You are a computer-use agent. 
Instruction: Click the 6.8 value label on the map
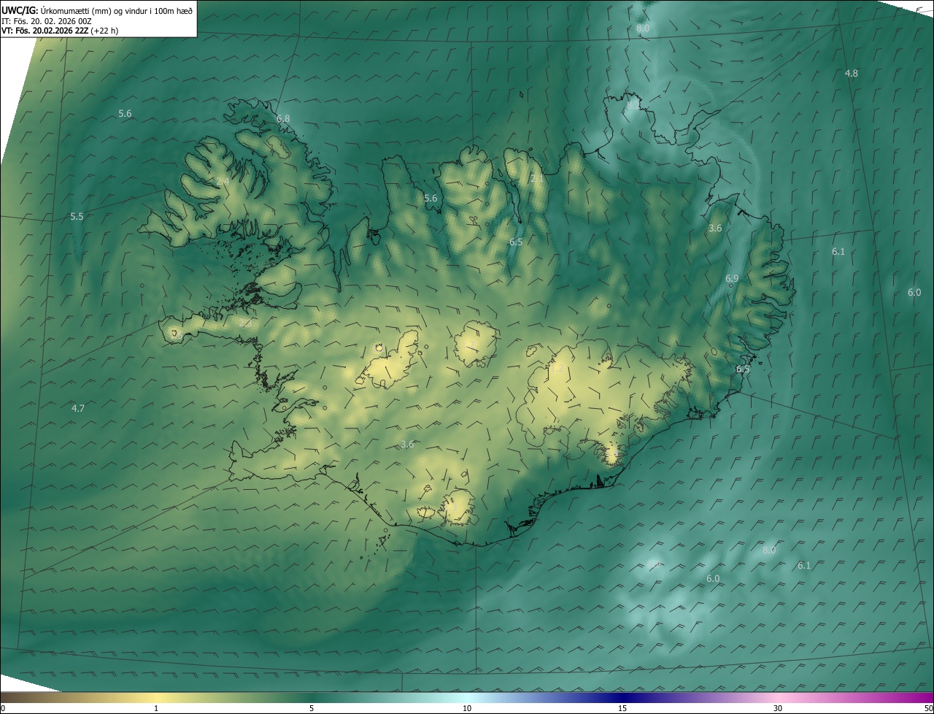click(283, 118)
